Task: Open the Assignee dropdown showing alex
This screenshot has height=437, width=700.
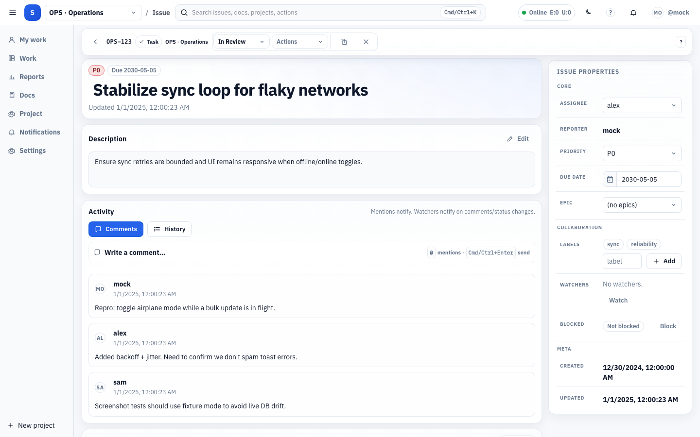Action: tap(642, 105)
